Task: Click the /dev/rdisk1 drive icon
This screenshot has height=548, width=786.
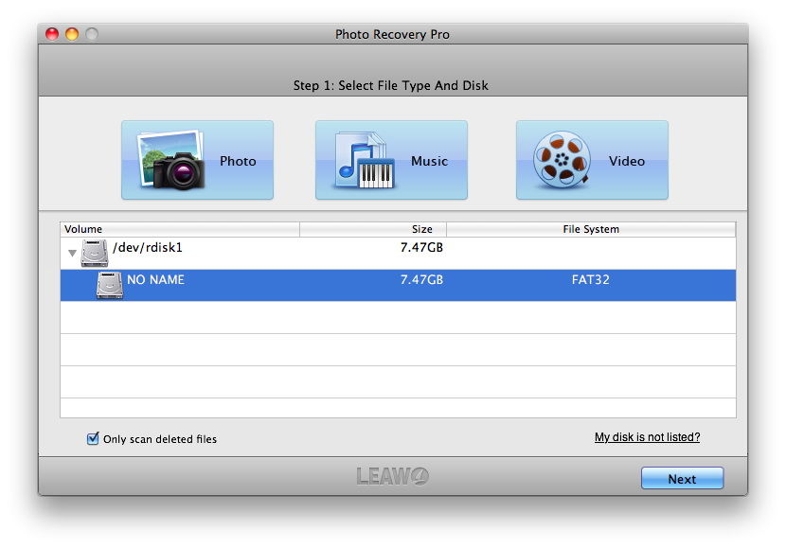Action: pyautogui.click(x=95, y=253)
